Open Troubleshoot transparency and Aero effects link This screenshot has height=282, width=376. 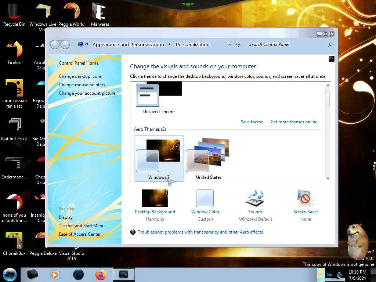coord(200,232)
